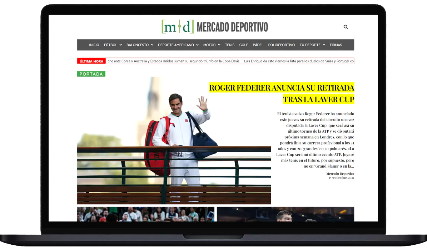This screenshot has height=250, width=427.
Task: Expand the FÚTBOL dropdown arrow
Action: pyautogui.click(x=120, y=45)
